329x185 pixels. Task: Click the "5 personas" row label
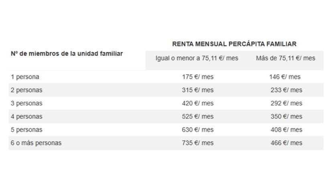pos(26,130)
